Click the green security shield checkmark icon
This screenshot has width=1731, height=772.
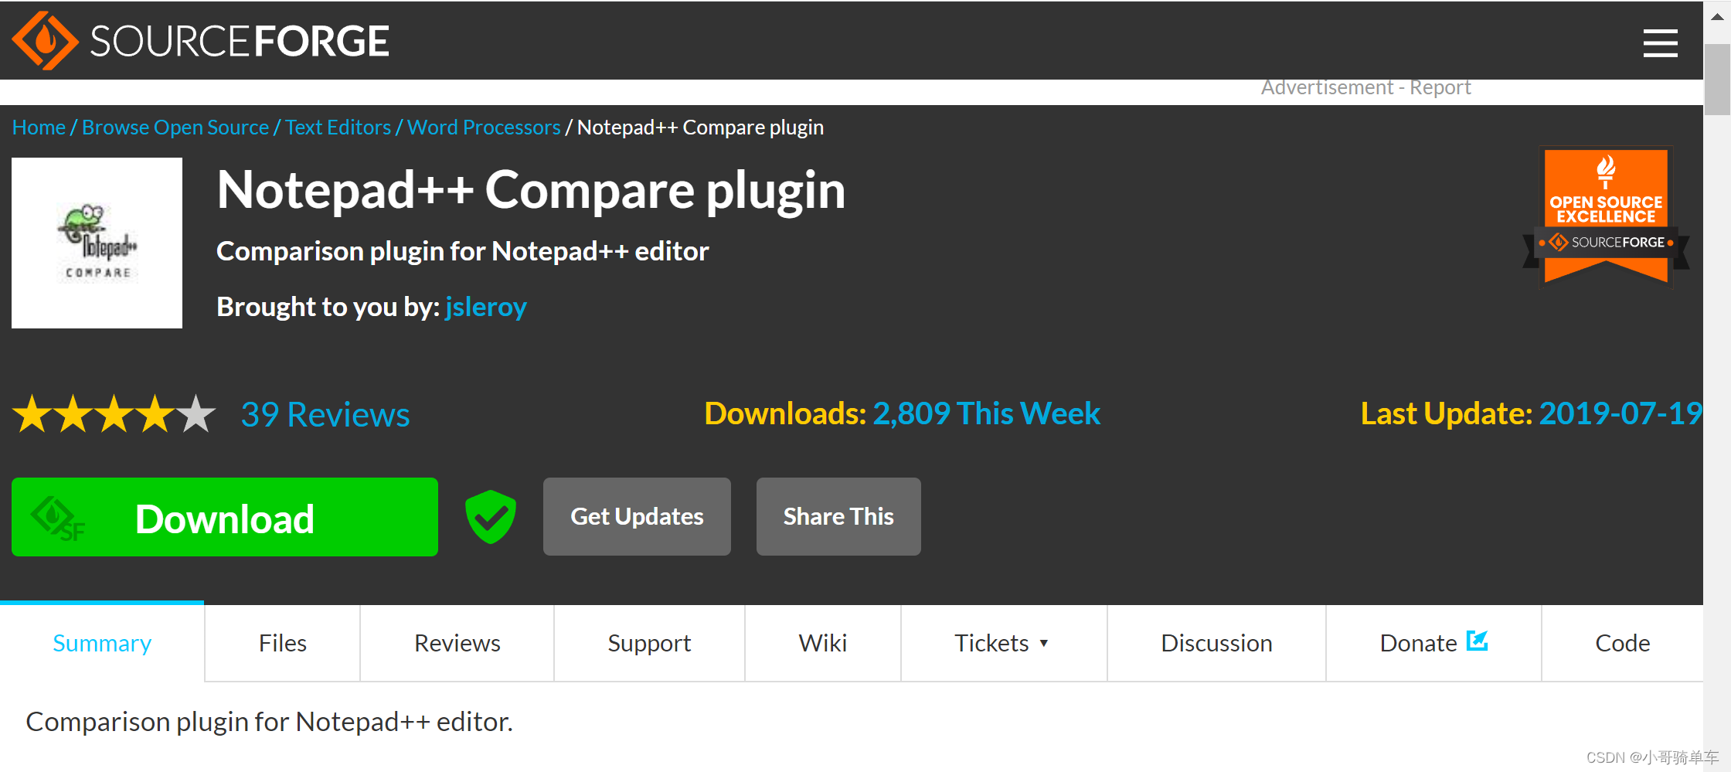coord(491,516)
